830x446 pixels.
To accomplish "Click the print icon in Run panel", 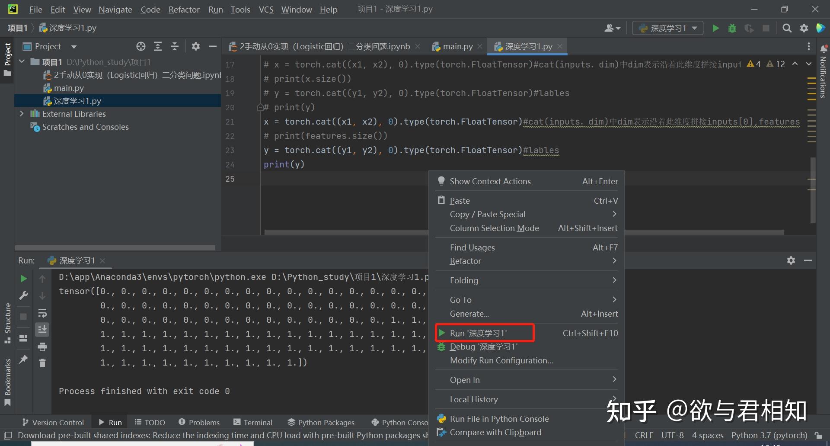I will [x=42, y=347].
